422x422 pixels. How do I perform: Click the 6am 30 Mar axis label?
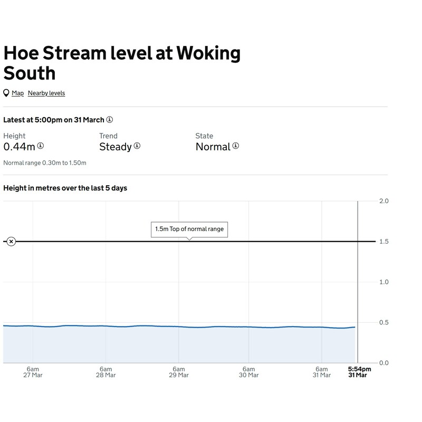pos(248,372)
